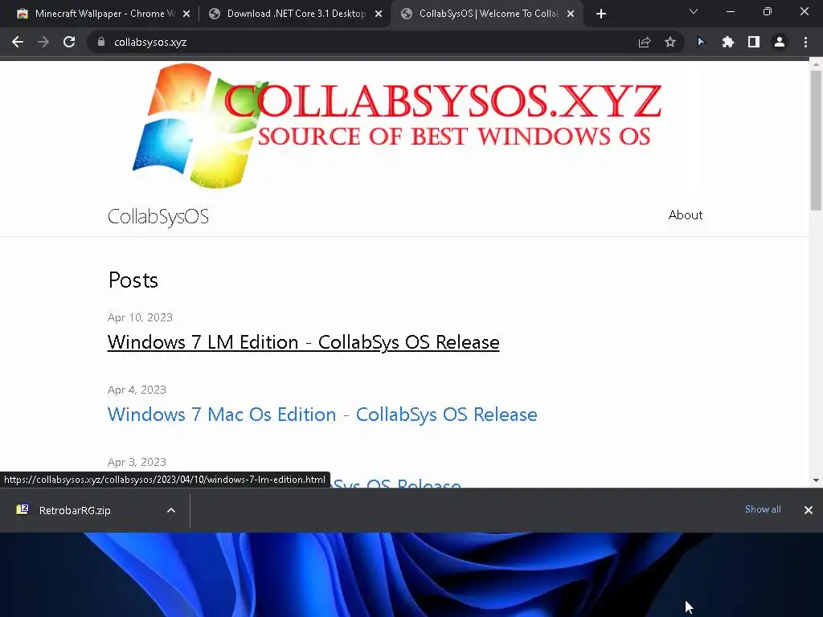The width and height of the screenshot is (823, 617).
Task: Click the RetrobarRG.zip file icon
Action: coord(23,509)
